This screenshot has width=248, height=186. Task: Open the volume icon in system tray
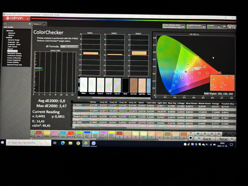point(207,144)
